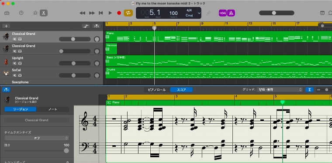Open the タイムクオンタイズ オフ dropdown
Screen dimensions: 332x163
tap(37, 138)
